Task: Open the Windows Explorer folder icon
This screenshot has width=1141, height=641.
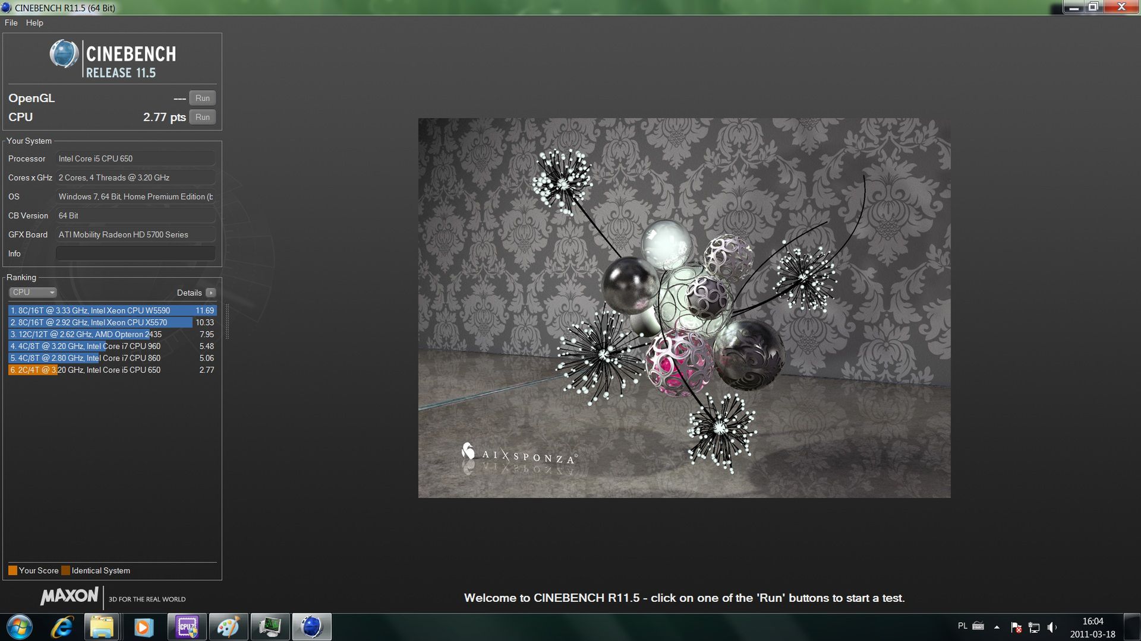Action: [102, 627]
